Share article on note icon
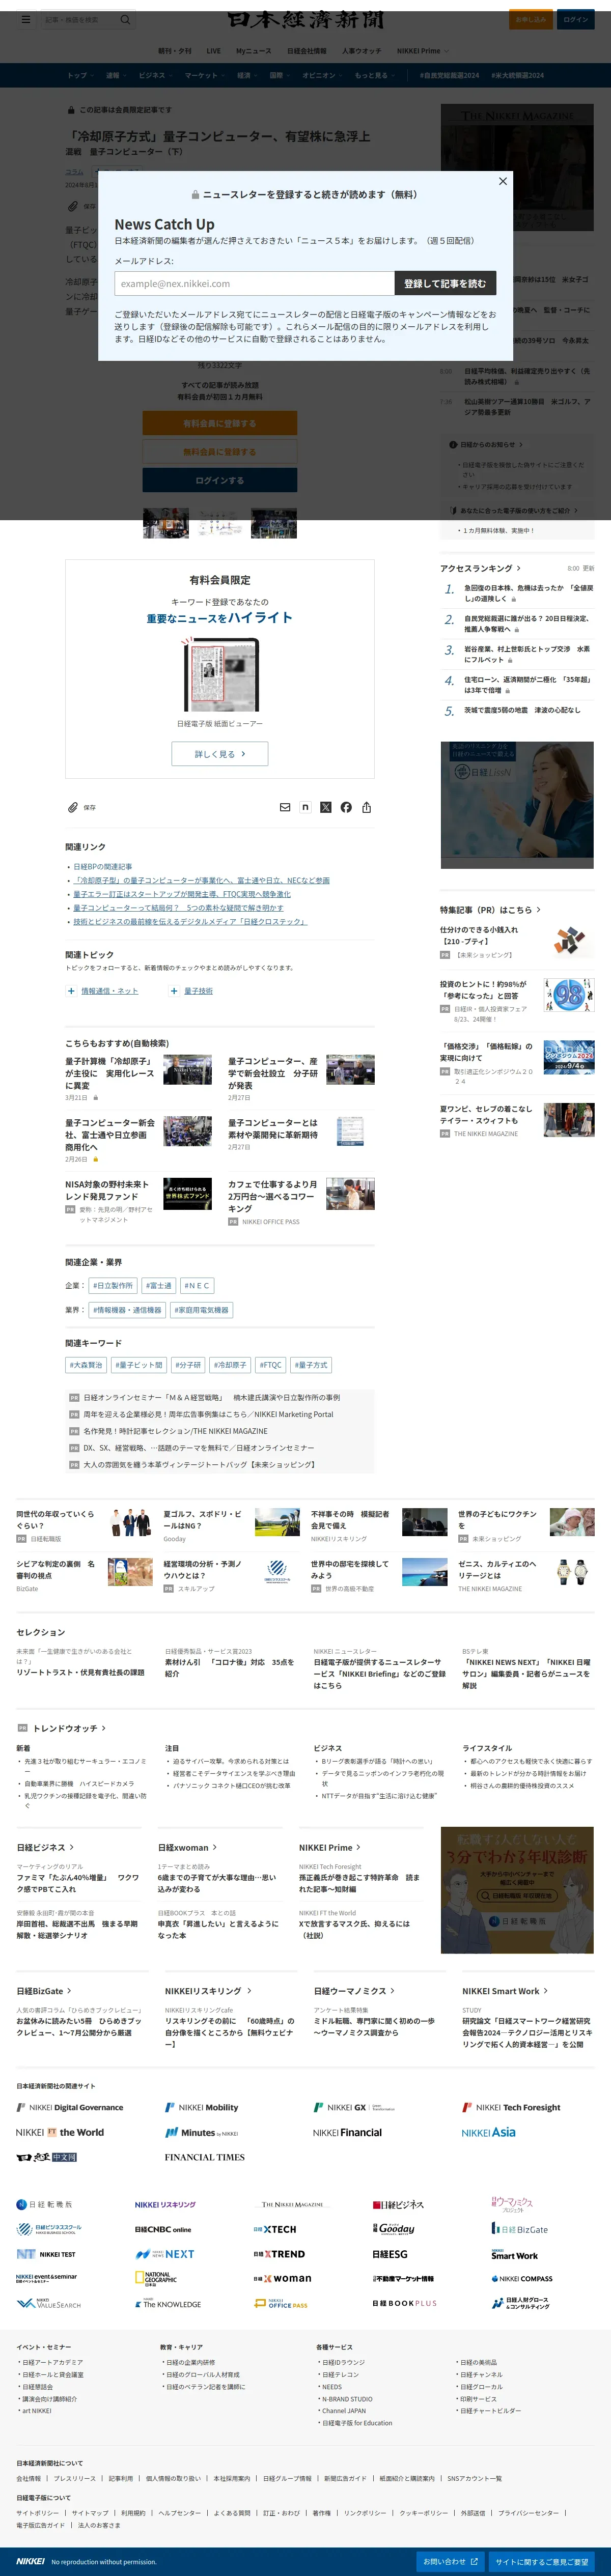Image resolution: width=611 pixels, height=2576 pixels. coord(305,807)
